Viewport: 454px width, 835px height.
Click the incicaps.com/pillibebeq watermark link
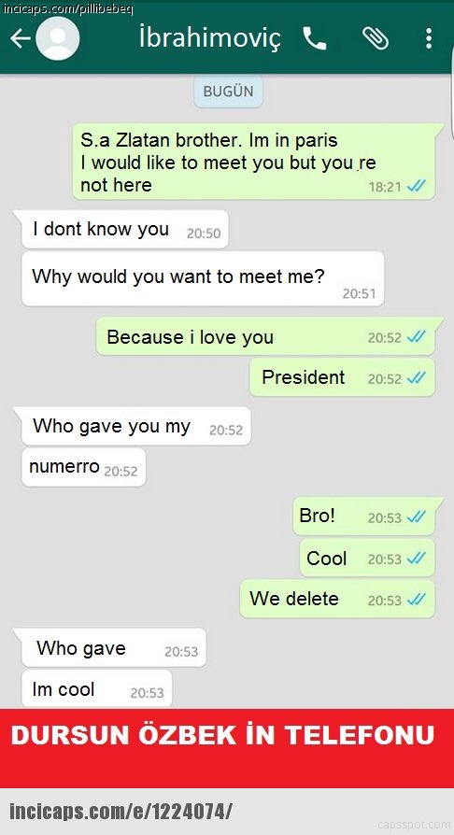68,8
